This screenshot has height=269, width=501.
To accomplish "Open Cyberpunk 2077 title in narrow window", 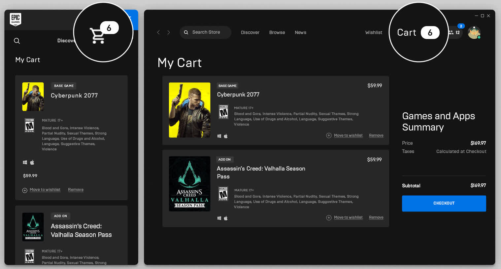I will click(74, 96).
